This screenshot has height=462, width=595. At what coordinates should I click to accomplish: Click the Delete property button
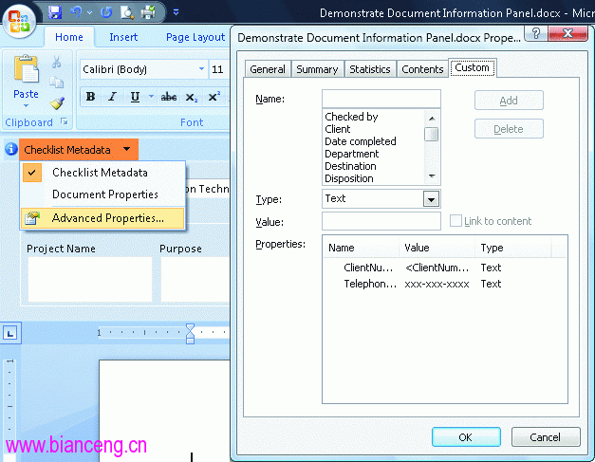(x=509, y=129)
